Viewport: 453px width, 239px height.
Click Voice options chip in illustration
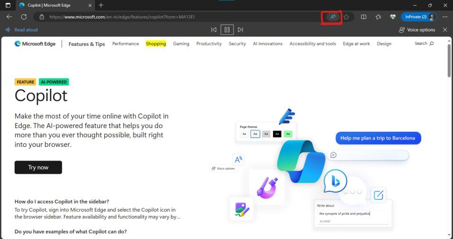coord(224,169)
